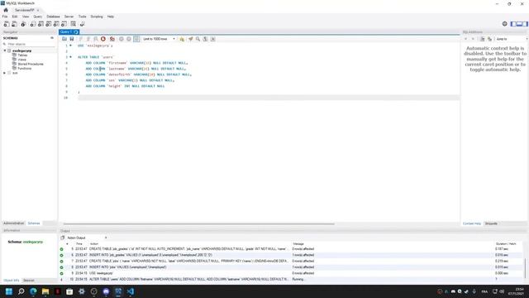Execute the script with lightning bolt icon
529x298 pixels.
81,39
